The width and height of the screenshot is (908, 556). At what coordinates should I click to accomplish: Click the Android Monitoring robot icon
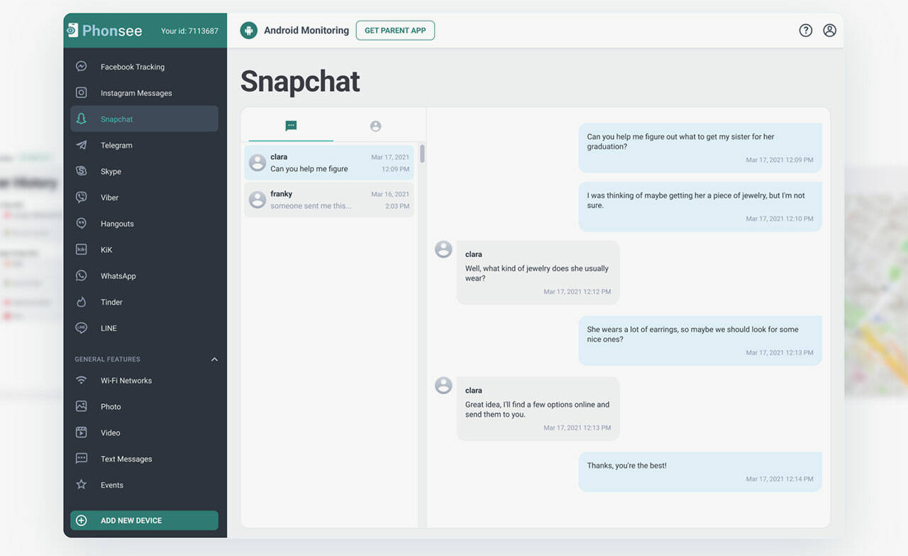tap(248, 31)
